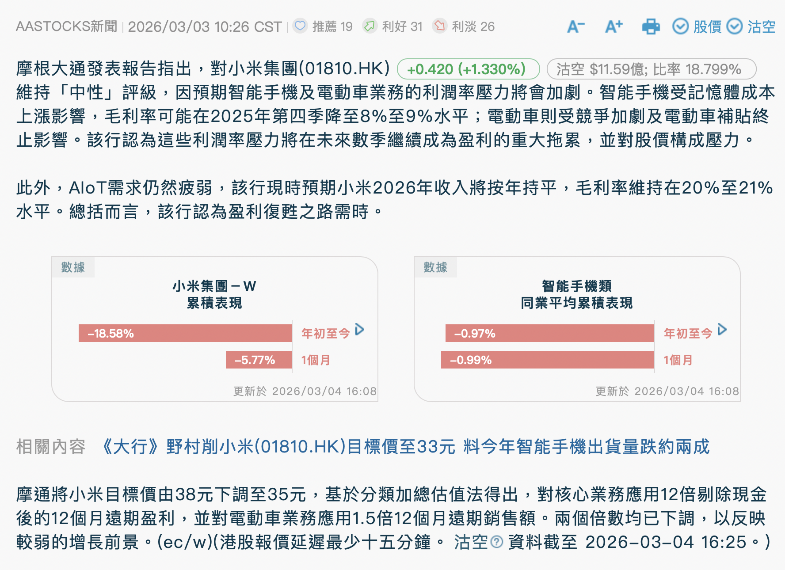
Task: Click the smartphone sector card update timestamp
Action: click(667, 391)
